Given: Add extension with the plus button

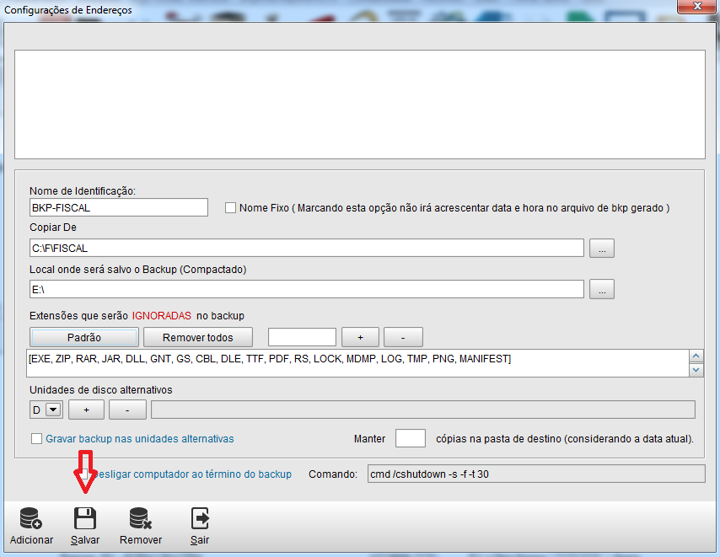Looking at the screenshot, I should (x=361, y=337).
